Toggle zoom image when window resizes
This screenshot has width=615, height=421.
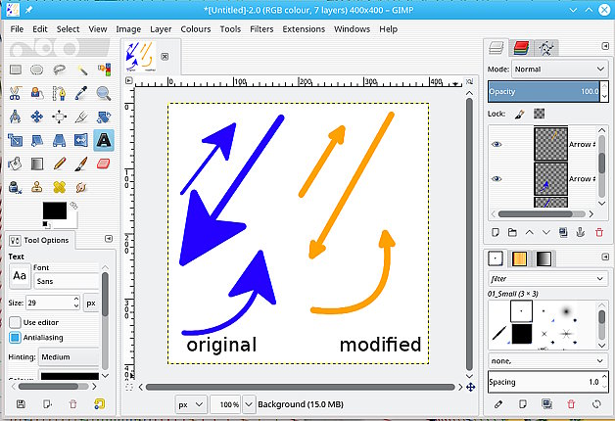(469, 81)
